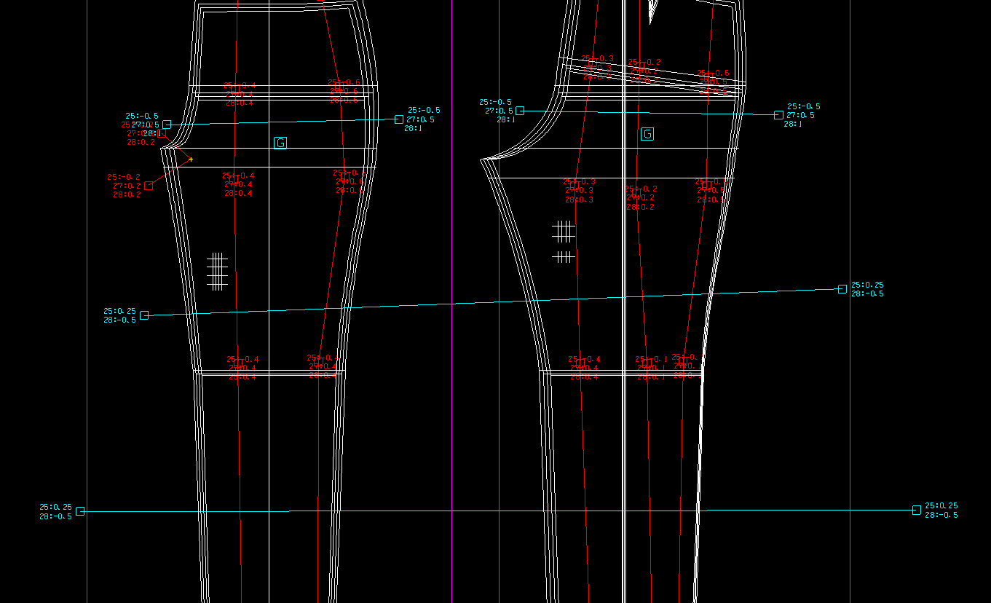Pick right cyan handle of left piece's upper line

coord(399,119)
